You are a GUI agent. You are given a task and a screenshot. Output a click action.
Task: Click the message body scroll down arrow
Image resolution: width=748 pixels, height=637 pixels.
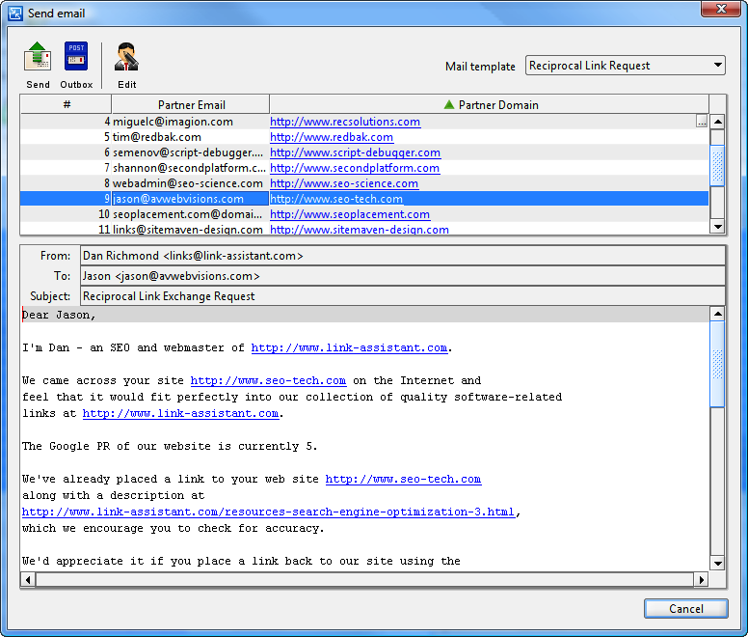[717, 563]
